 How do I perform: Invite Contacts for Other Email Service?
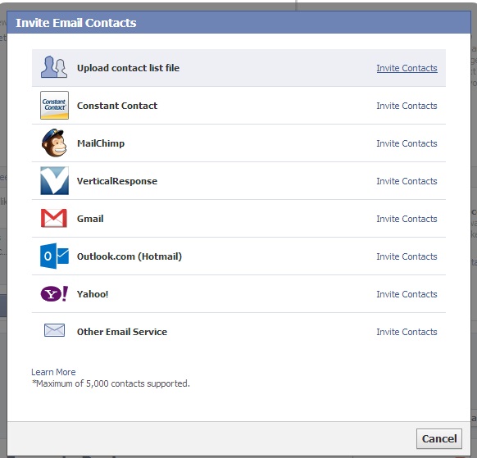click(407, 332)
